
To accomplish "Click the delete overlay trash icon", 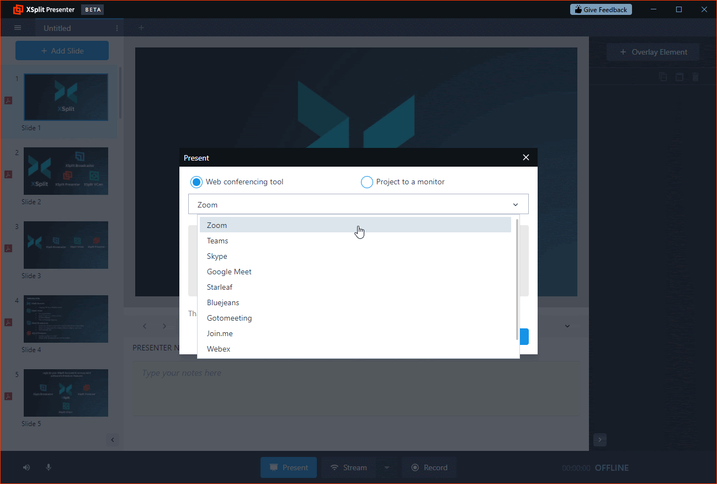I will (695, 77).
